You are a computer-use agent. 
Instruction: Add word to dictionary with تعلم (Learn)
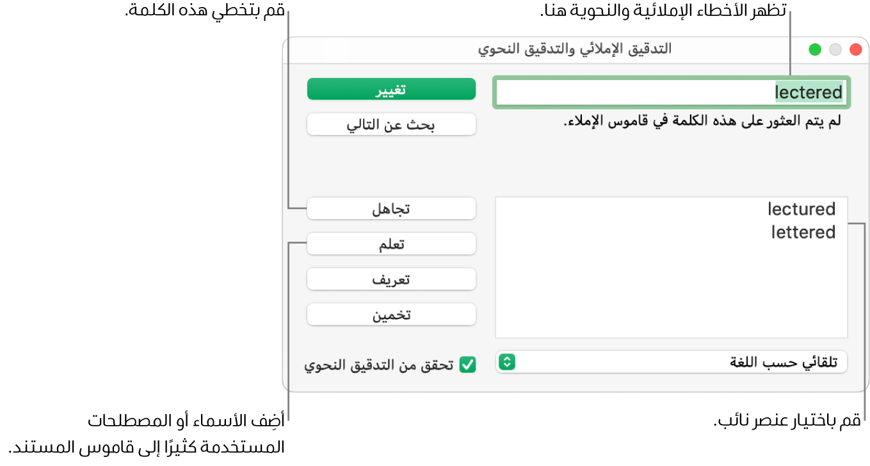coord(391,244)
